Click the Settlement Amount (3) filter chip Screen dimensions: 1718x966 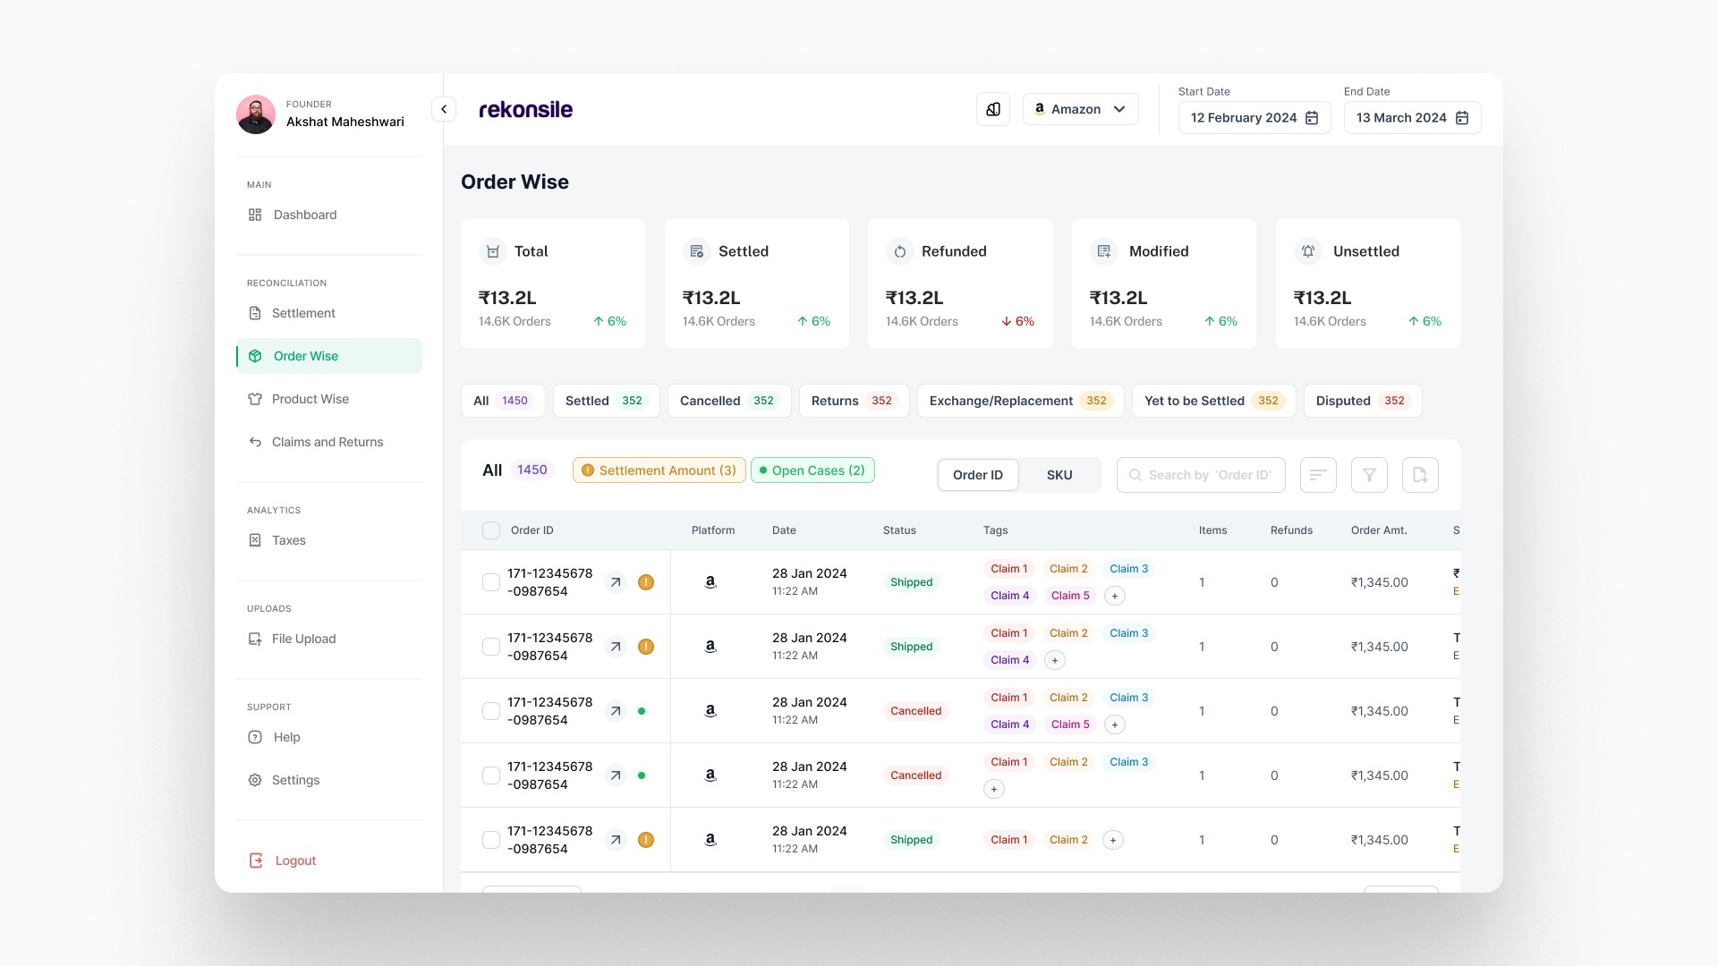[x=659, y=470]
